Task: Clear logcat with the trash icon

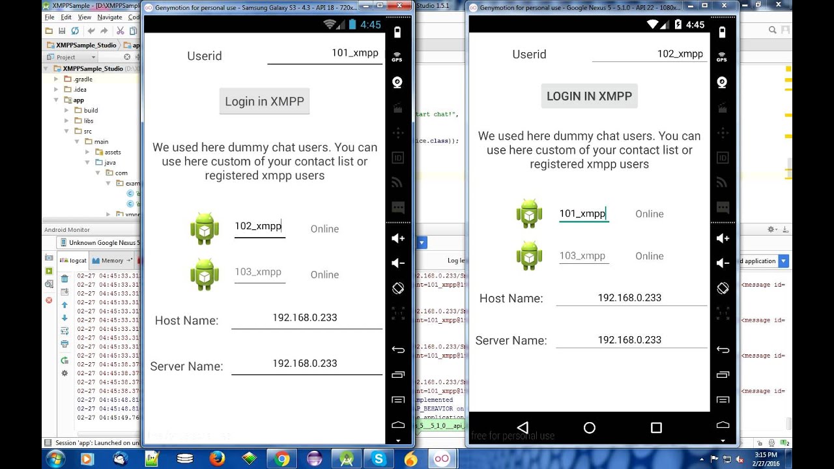Action: 65,279
